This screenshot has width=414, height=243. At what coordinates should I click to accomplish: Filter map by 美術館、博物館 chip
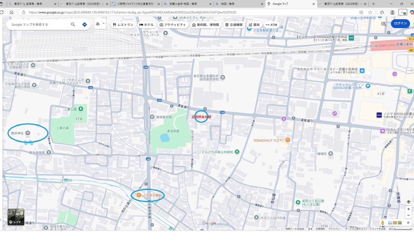(x=206, y=25)
